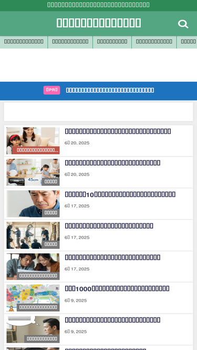Open the couple reviewing documents thumbnail
The image size is (197, 350).
(33, 267)
